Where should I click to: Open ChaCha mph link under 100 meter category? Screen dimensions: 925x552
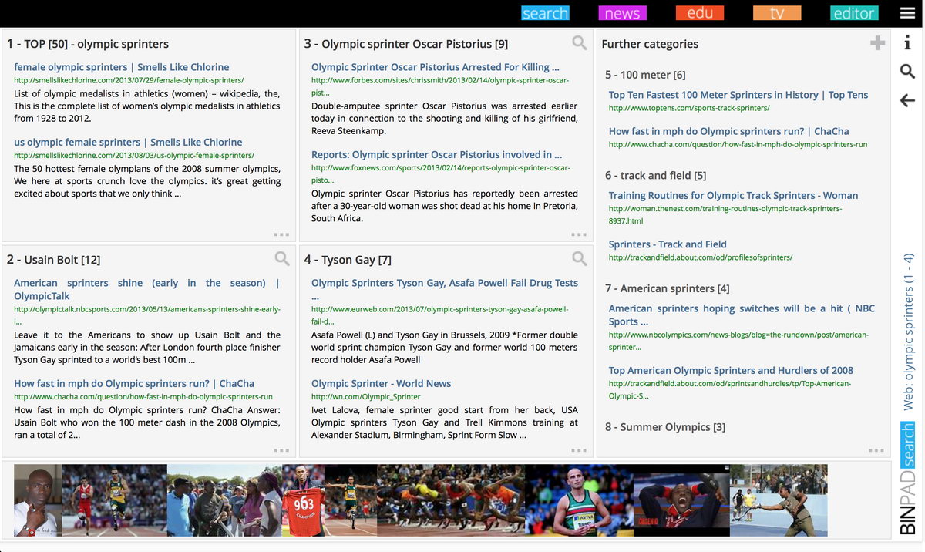pyautogui.click(x=729, y=131)
